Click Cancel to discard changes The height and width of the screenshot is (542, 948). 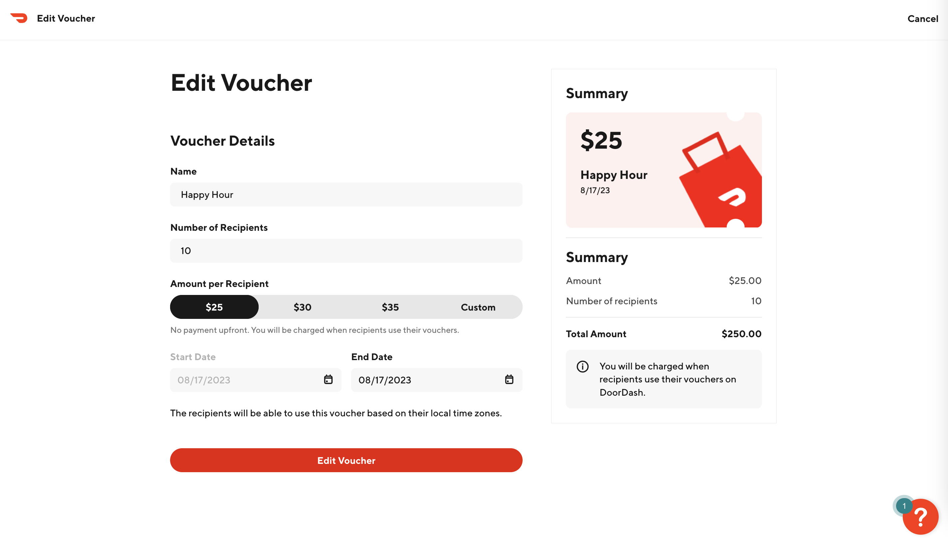tap(923, 18)
